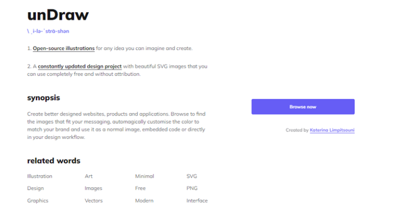Select the synopsis heading
The height and width of the screenshot is (213, 405).
(x=51, y=98)
